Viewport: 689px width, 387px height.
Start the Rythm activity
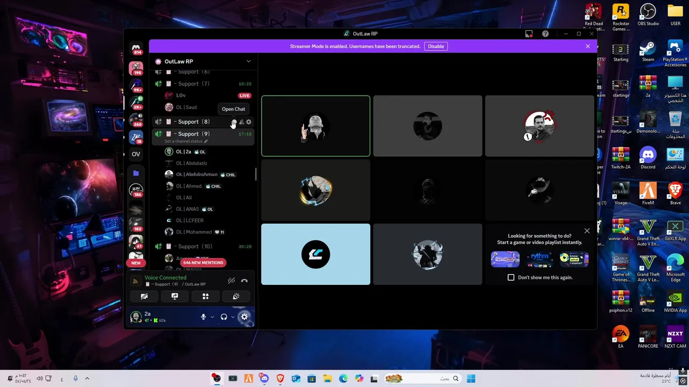(539, 259)
